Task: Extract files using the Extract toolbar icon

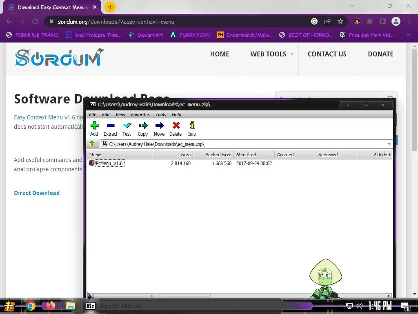Action: (x=110, y=129)
